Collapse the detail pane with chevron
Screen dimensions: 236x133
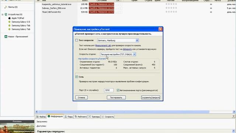click(x=233, y=116)
